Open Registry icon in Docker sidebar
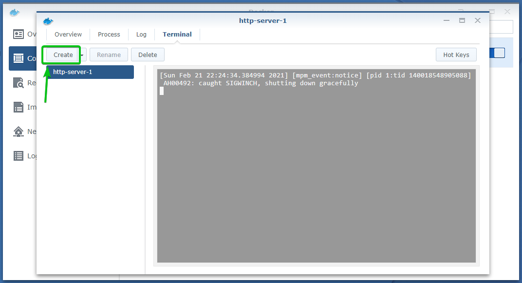Image resolution: width=522 pixels, height=283 pixels. click(x=19, y=83)
